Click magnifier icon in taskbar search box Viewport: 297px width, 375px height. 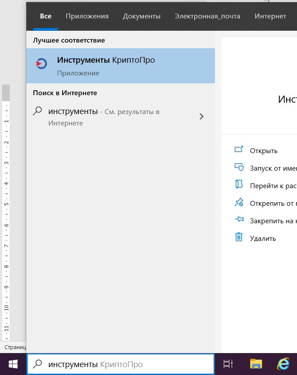pos(37,364)
